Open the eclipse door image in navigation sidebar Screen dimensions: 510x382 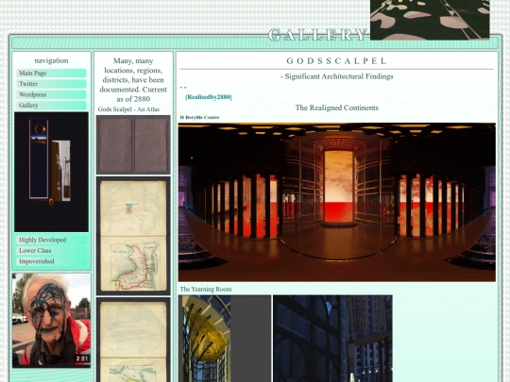tap(51, 172)
